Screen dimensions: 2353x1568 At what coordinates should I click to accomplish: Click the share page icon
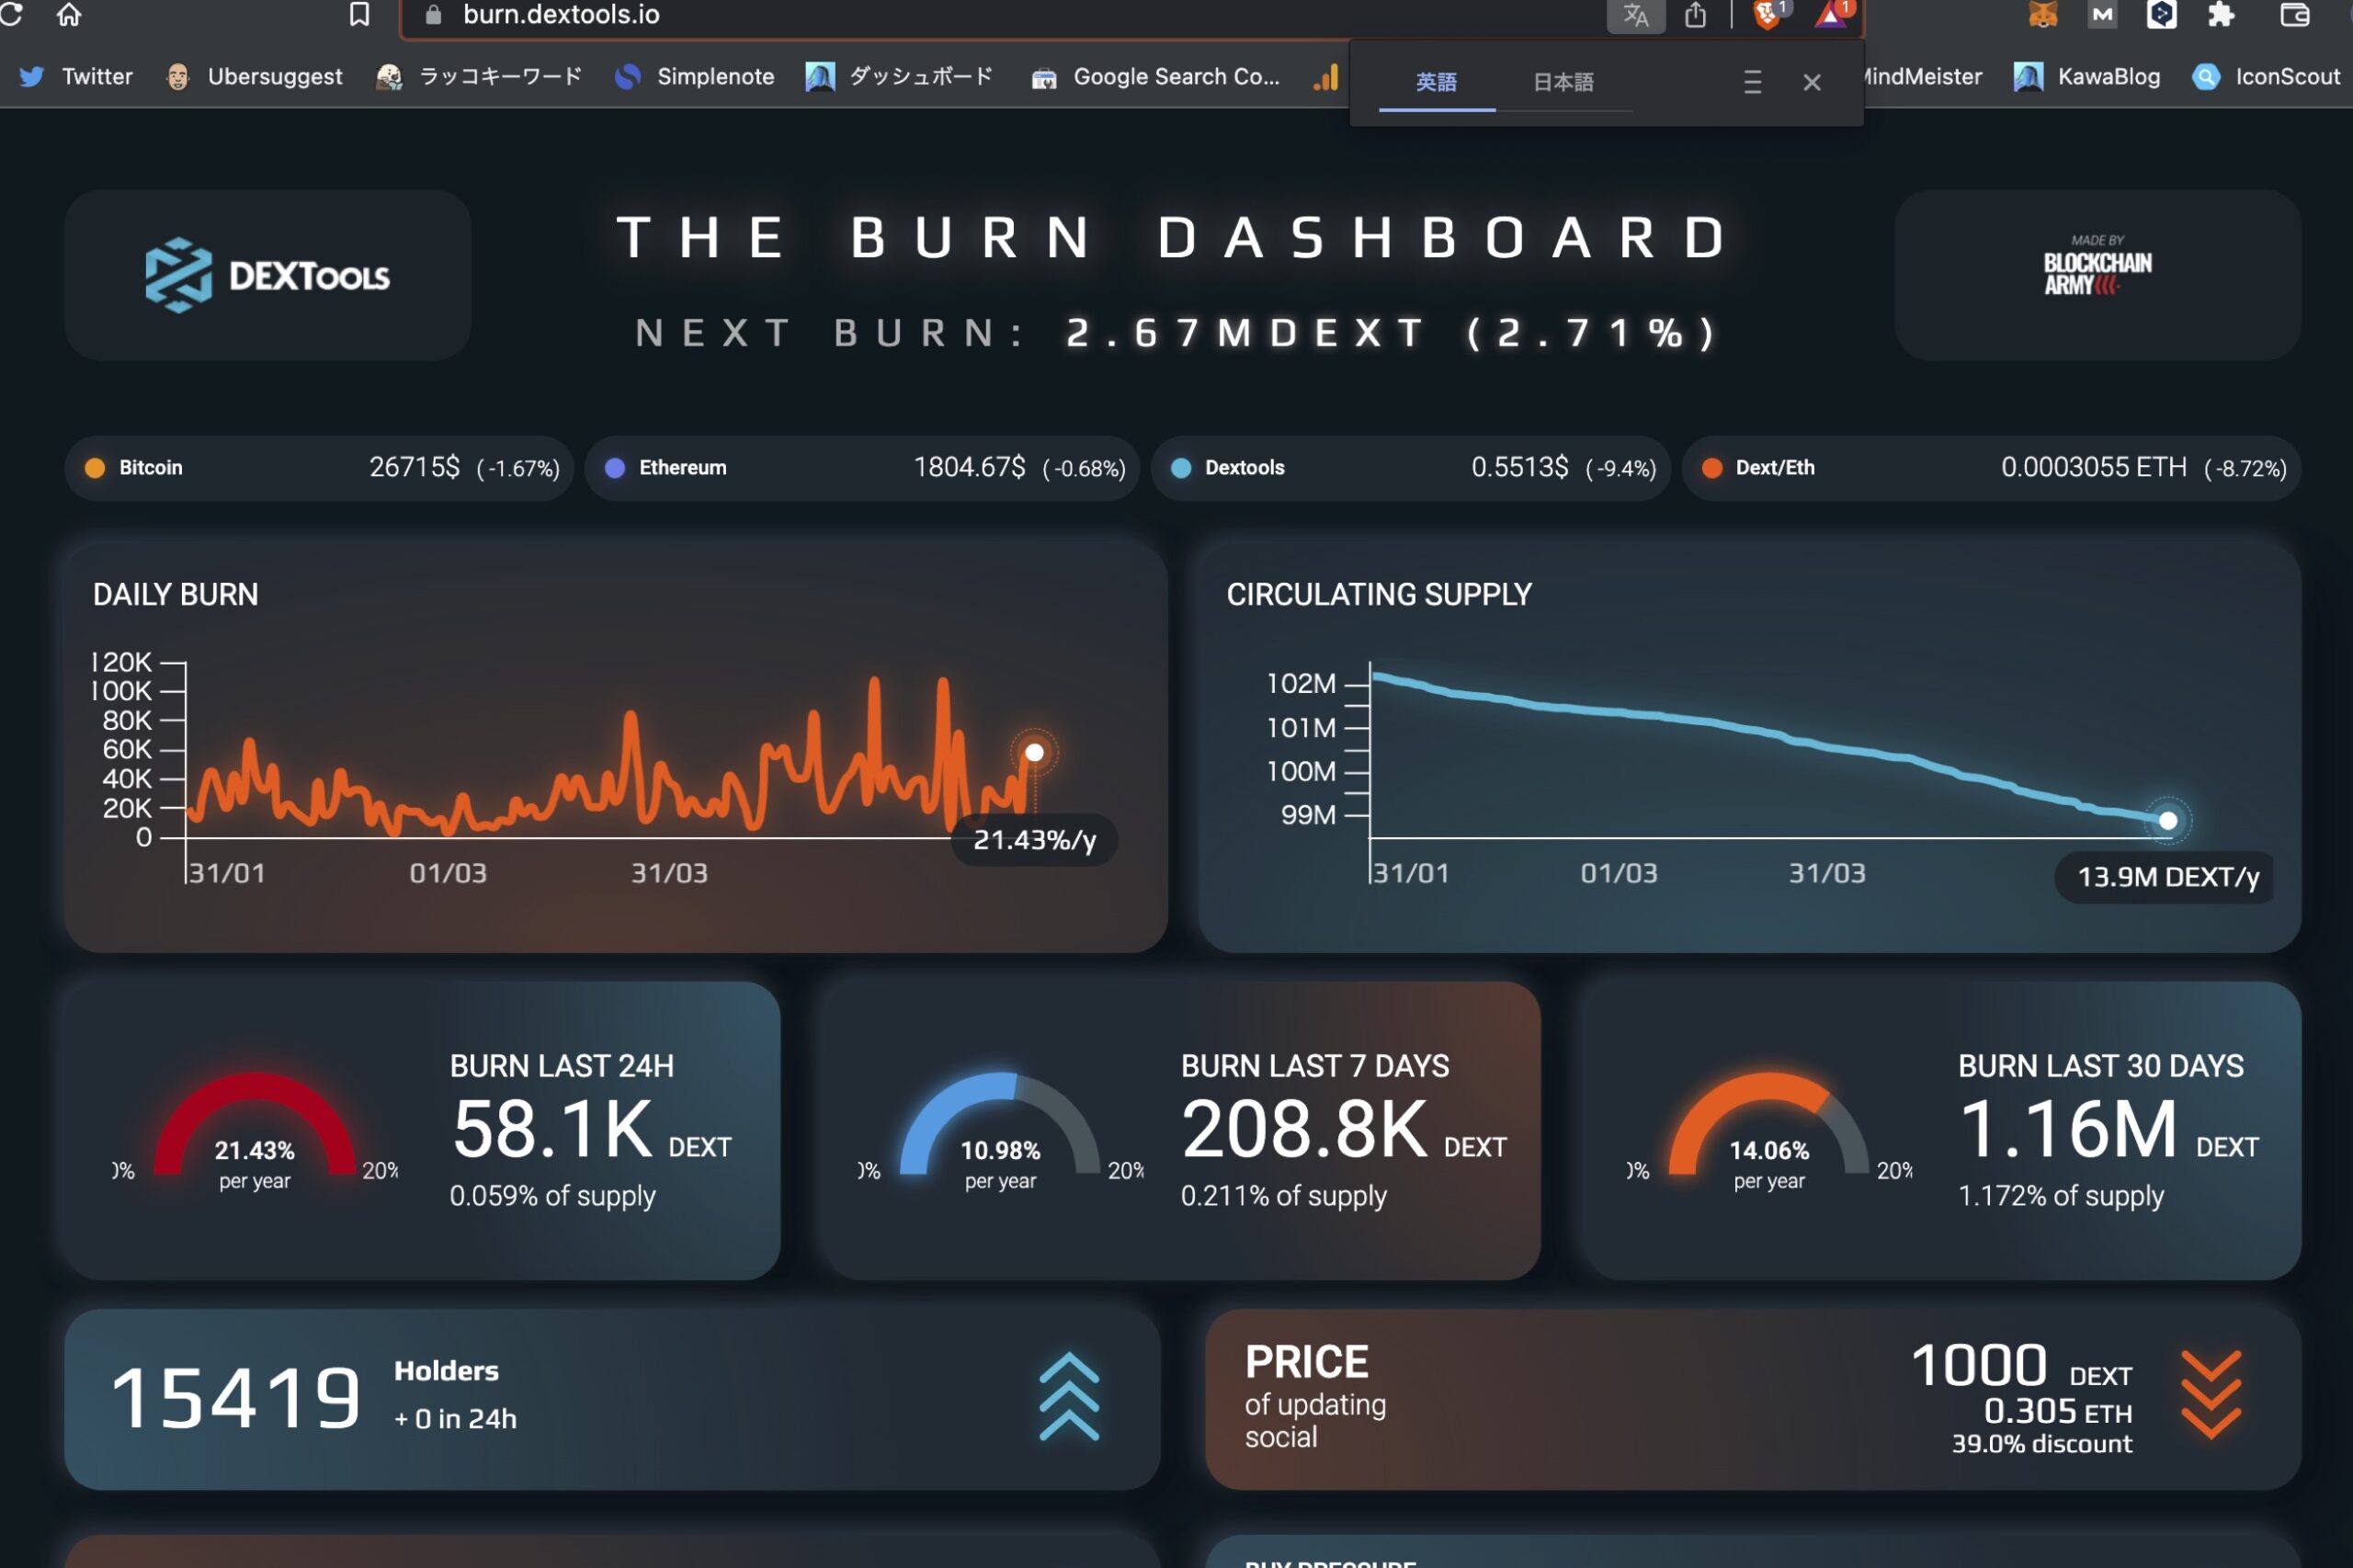(x=1695, y=14)
